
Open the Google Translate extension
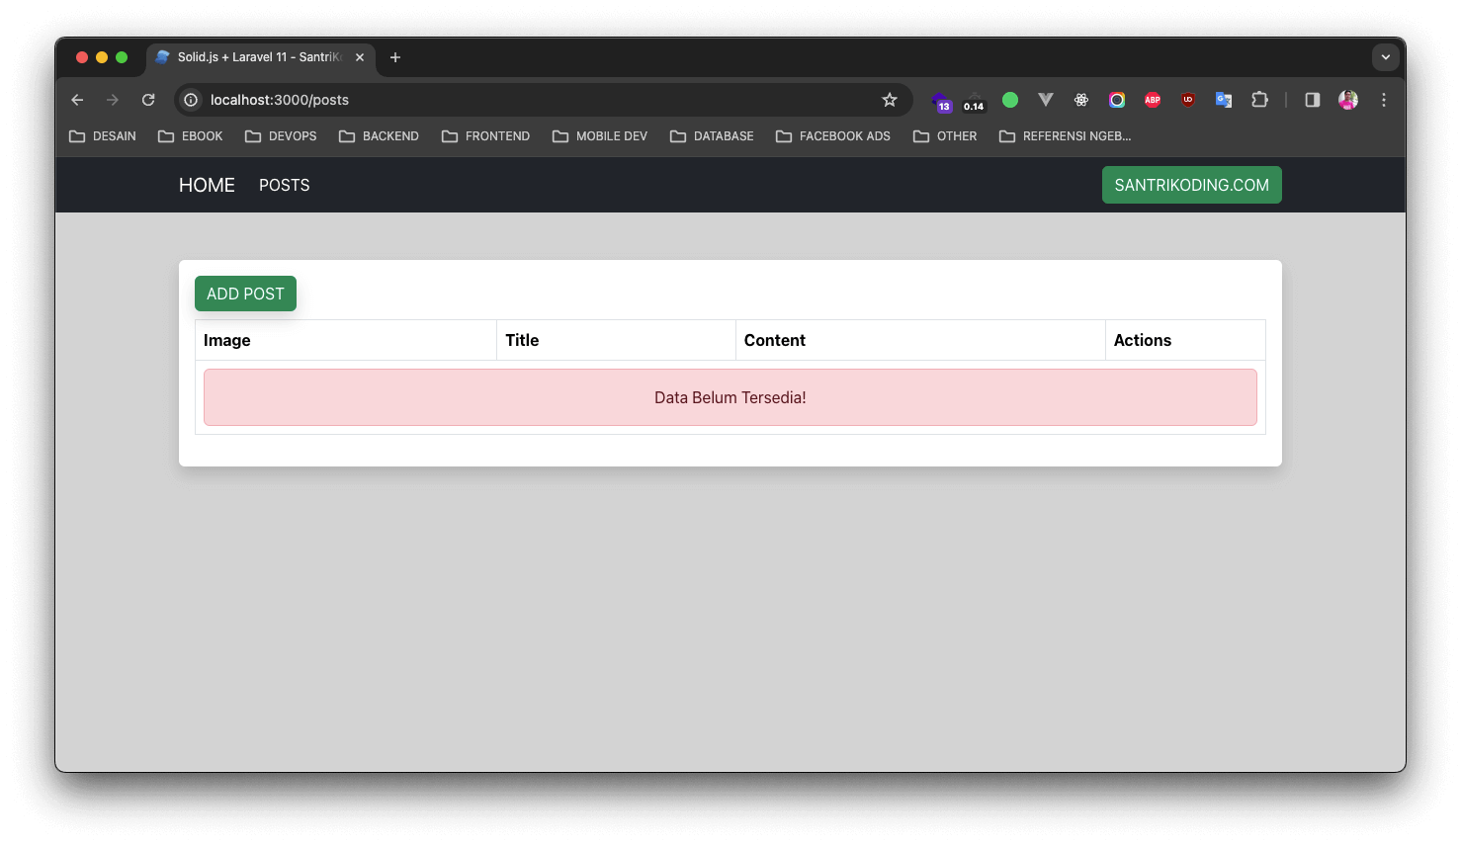point(1224,100)
